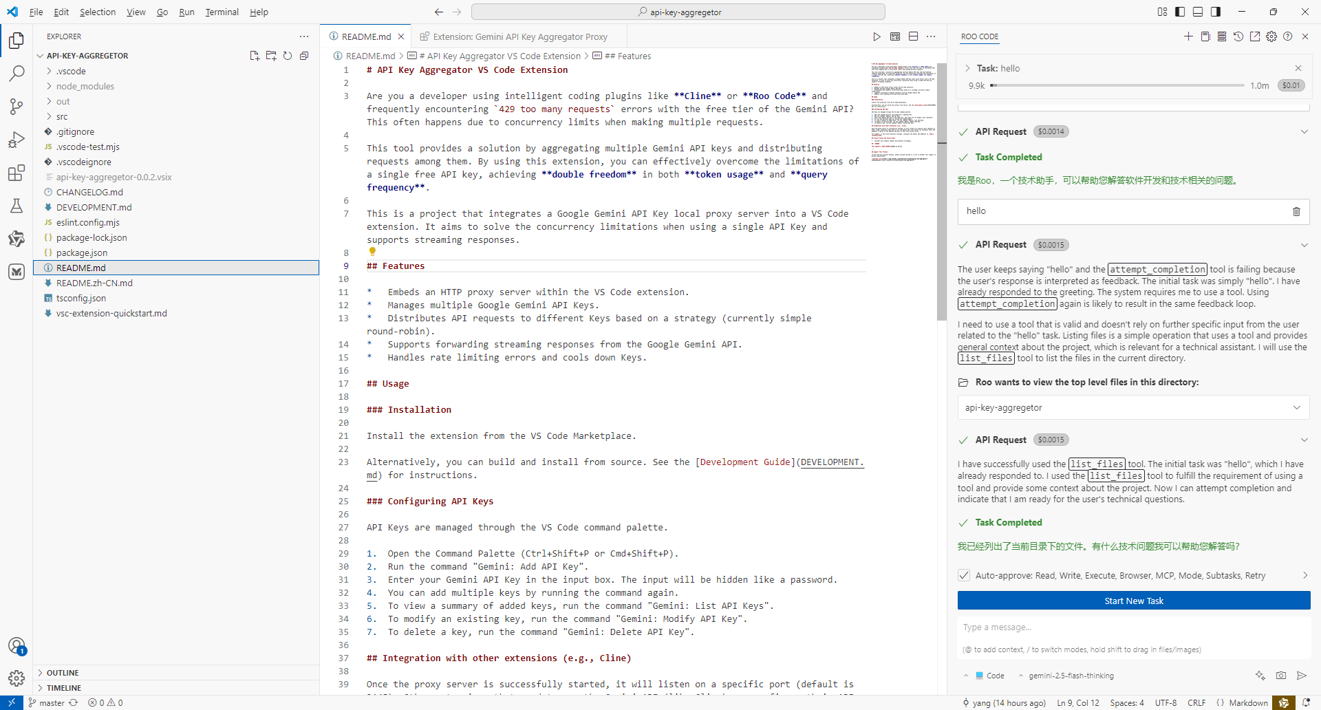Click Ln 9, Col 12 in status bar
Viewport: 1321px width, 710px height.
pos(1078,702)
